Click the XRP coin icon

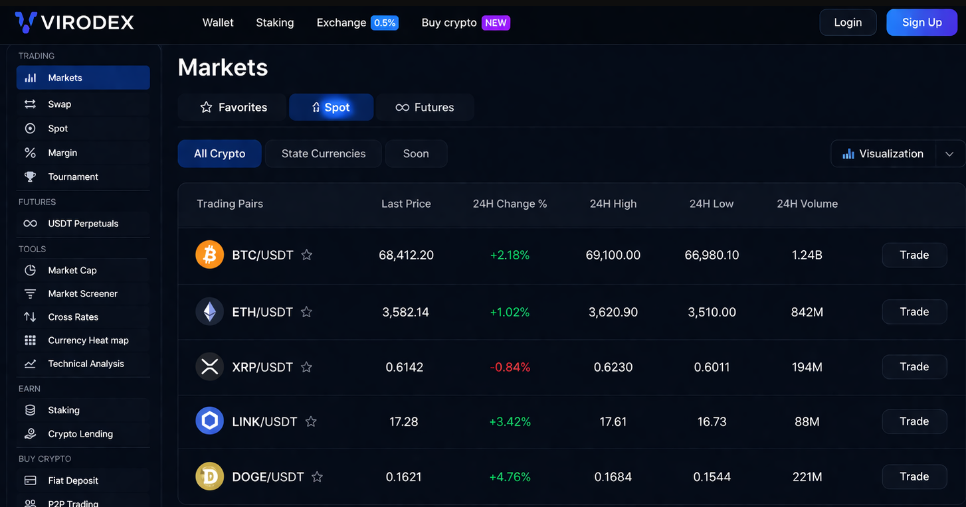coord(209,367)
